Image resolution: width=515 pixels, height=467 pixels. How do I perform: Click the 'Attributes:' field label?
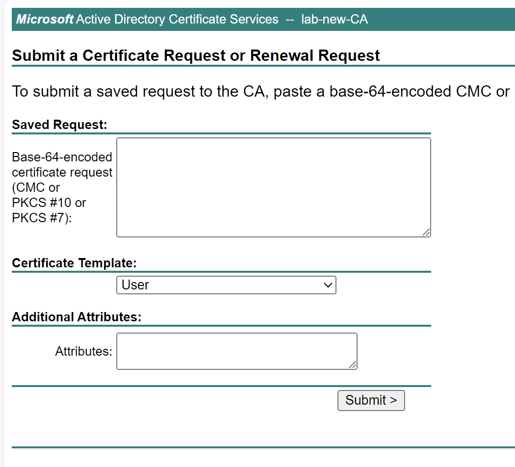[83, 351]
